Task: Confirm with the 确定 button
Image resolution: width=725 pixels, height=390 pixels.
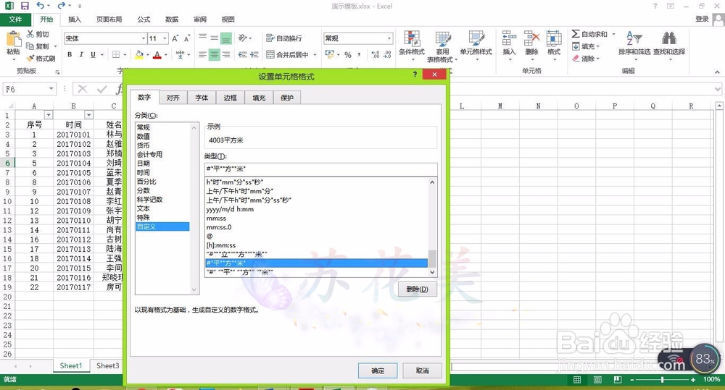Action: point(377,370)
